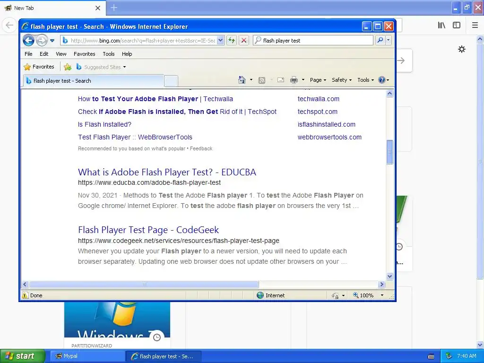Toggle the Mypal sidebar icon
The image size is (484, 363).
coord(457,25)
